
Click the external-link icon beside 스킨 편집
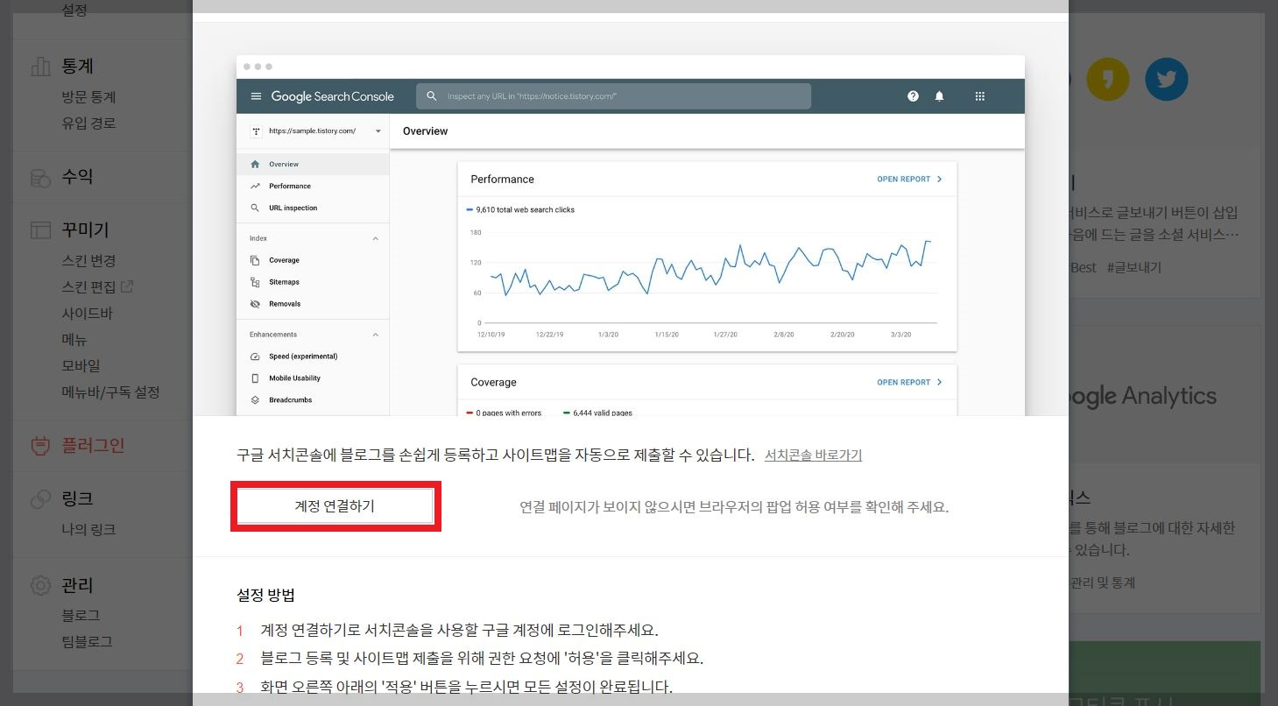click(x=127, y=286)
